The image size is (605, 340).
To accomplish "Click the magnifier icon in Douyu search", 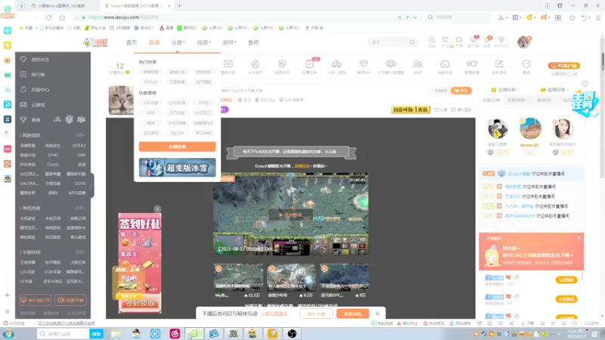I will [412, 42].
